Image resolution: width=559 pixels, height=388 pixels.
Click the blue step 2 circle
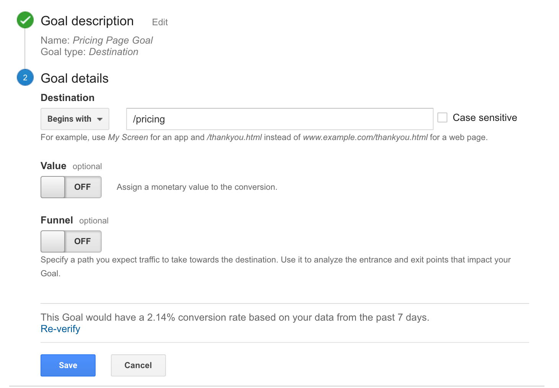coord(25,77)
